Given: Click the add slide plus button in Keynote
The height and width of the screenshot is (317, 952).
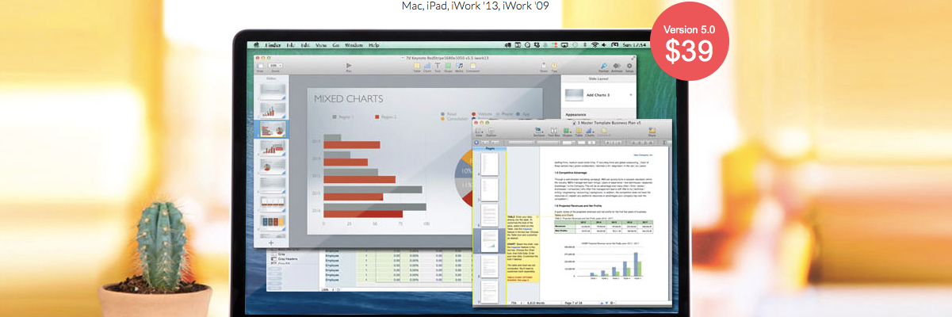Looking at the screenshot, I should tap(271, 242).
